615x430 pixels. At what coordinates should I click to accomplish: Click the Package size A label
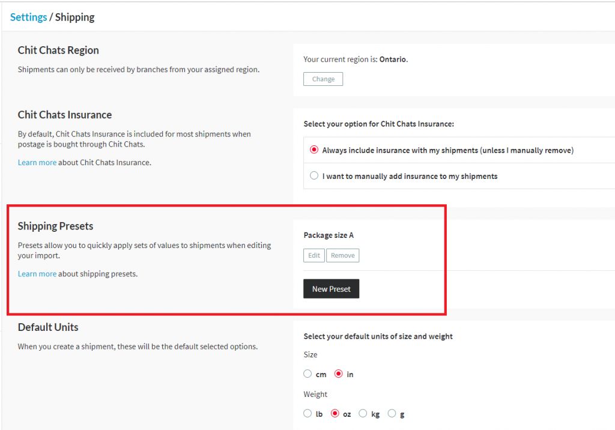coord(329,235)
